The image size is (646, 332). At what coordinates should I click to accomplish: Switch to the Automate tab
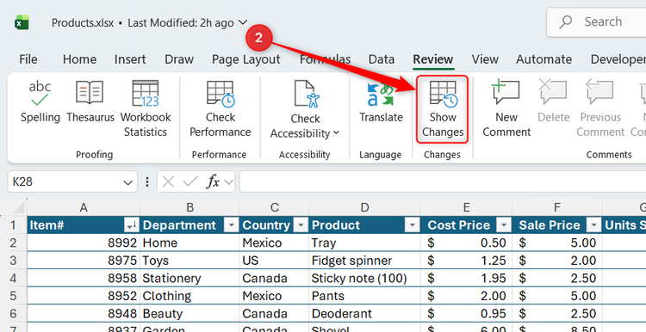pos(544,59)
